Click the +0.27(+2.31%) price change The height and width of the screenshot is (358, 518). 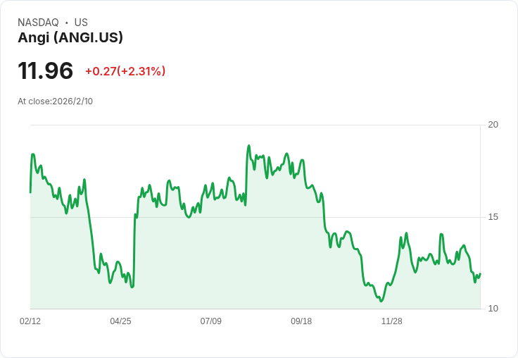(125, 71)
